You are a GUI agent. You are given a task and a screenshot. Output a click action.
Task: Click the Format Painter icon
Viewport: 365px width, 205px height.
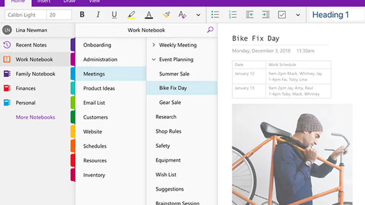click(x=166, y=15)
